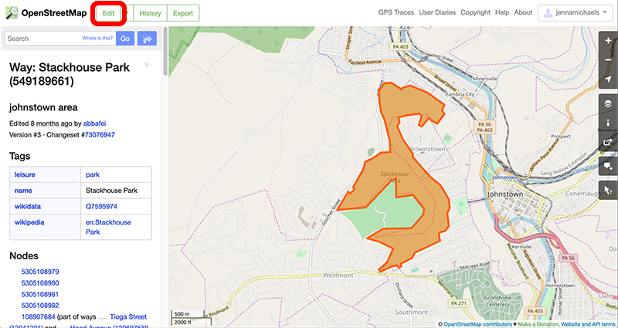The width and height of the screenshot is (618, 328).
Task: Open the Share panel icon
Action: 608,142
